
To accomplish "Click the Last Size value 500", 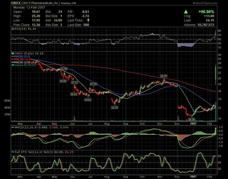I will (x=86, y=25).
